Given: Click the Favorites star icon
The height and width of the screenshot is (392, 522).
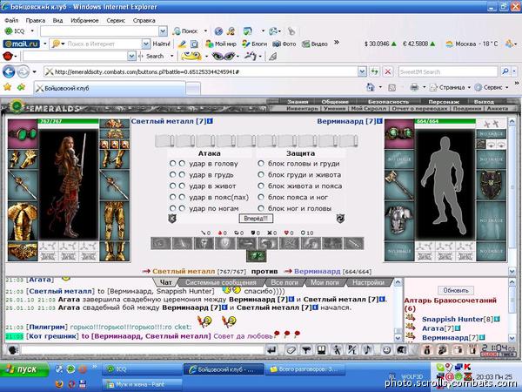Looking at the screenshot, I should (7, 87).
